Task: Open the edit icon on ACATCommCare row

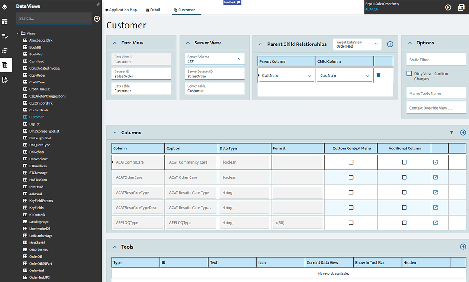Action: 435,162
